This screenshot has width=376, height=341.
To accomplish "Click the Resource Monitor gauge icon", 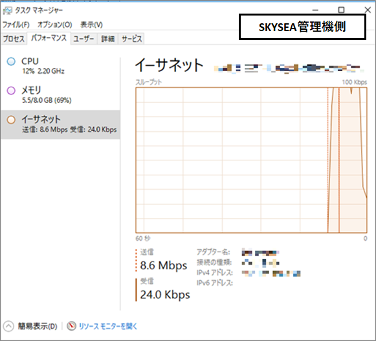I will 71,326.
